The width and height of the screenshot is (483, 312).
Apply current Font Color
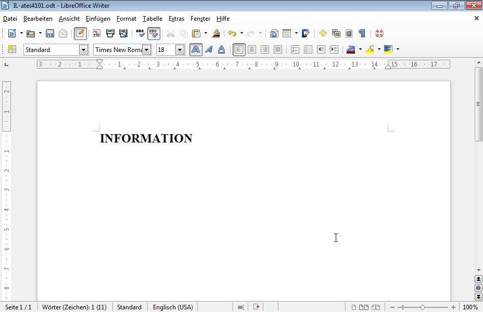[x=351, y=49]
